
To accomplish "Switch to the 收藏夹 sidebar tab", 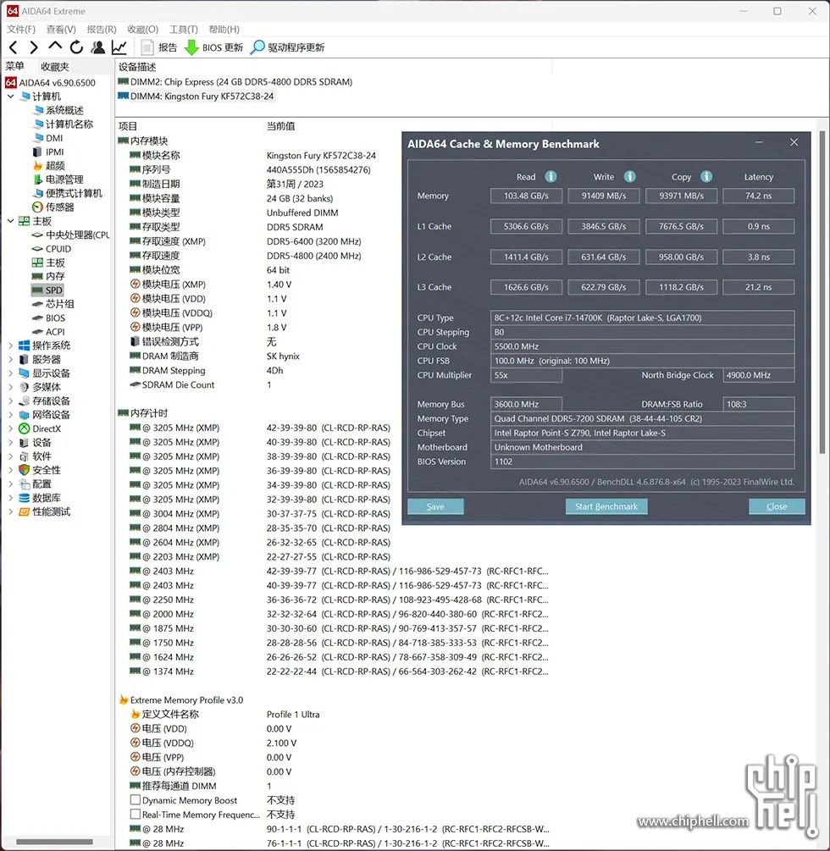I will [x=55, y=67].
